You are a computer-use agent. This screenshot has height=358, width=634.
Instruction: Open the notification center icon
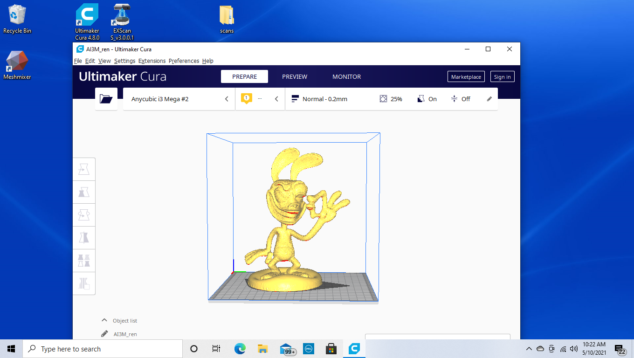pyautogui.click(x=620, y=349)
